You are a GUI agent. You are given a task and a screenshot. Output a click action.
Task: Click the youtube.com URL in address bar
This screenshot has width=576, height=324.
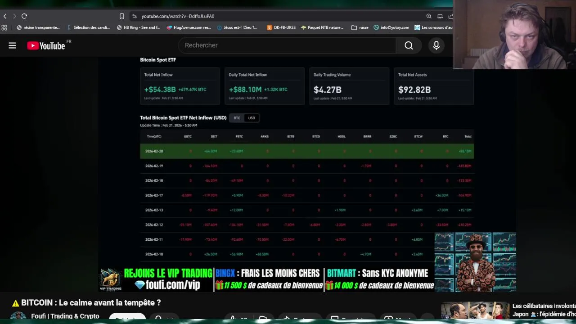tap(178, 16)
